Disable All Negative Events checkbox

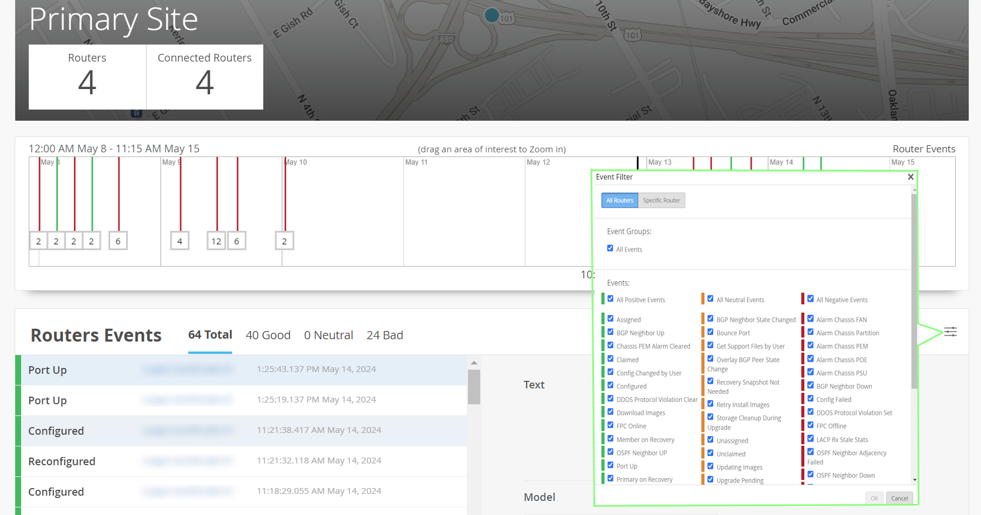point(810,299)
